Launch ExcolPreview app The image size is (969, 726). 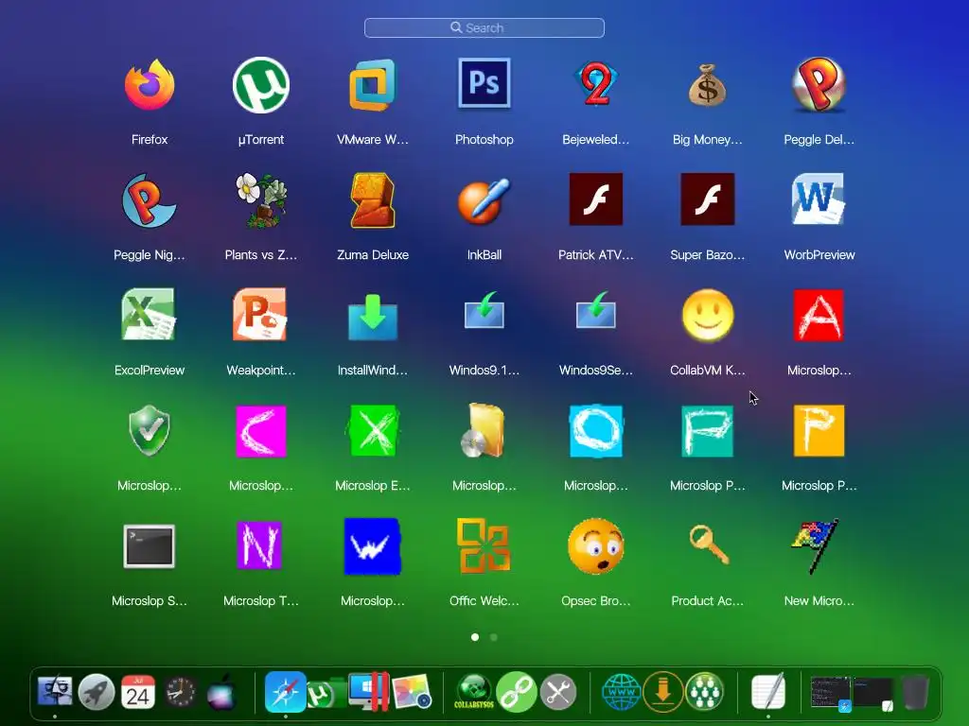tap(149, 314)
